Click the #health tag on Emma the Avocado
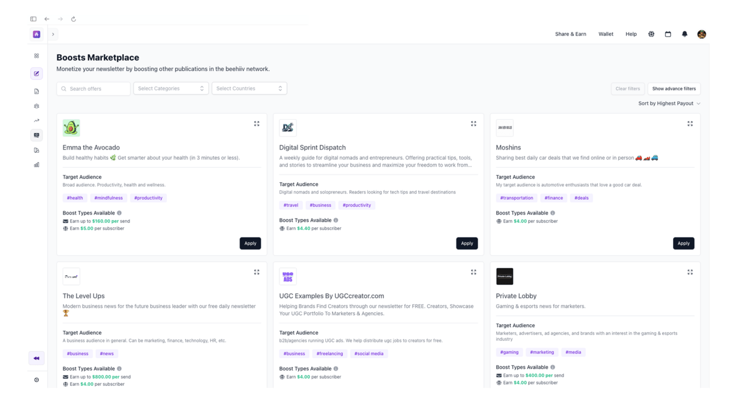Viewport: 737px width, 403px height. pos(75,198)
